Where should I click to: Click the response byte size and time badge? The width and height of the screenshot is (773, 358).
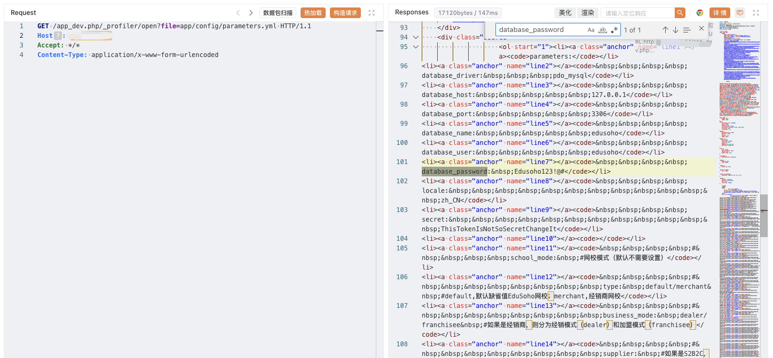(x=468, y=13)
